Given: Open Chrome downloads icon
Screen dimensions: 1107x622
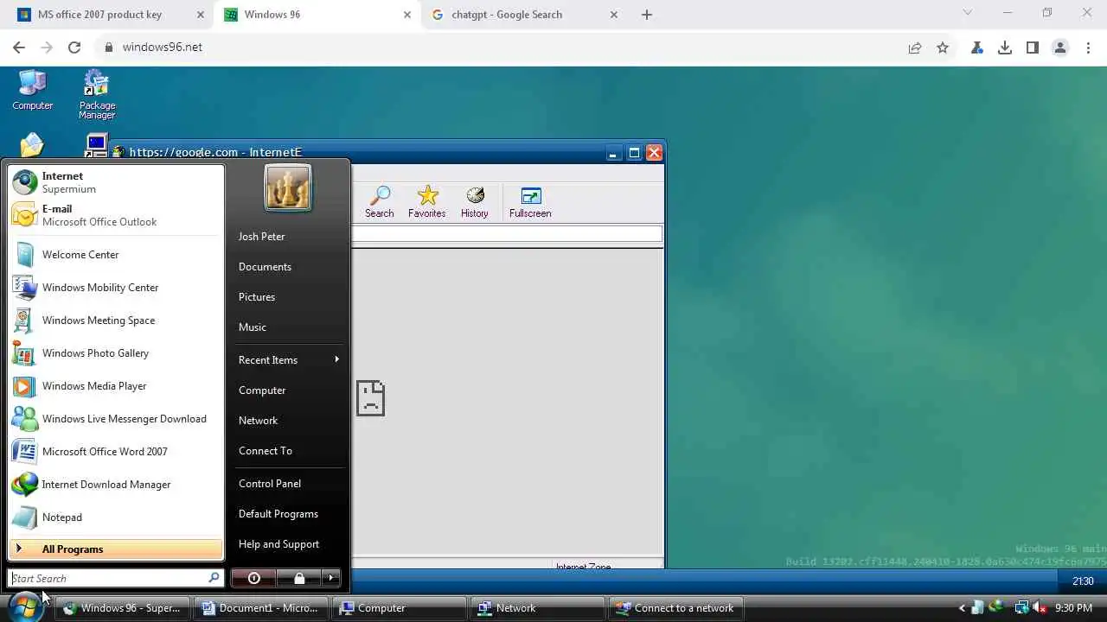Looking at the screenshot, I should pyautogui.click(x=1005, y=48).
